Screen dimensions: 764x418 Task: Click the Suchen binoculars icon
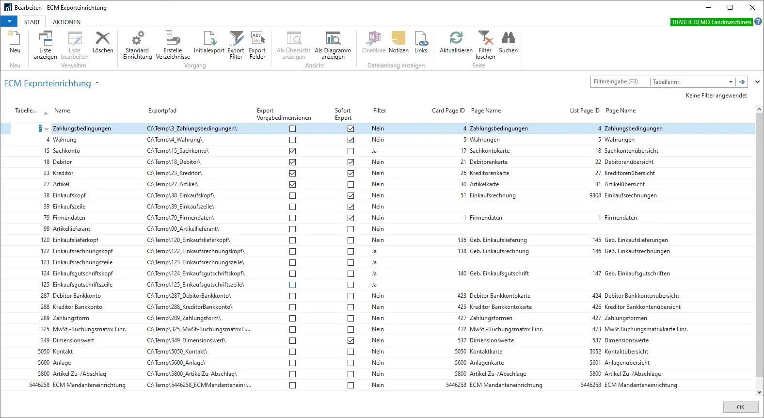(508, 42)
